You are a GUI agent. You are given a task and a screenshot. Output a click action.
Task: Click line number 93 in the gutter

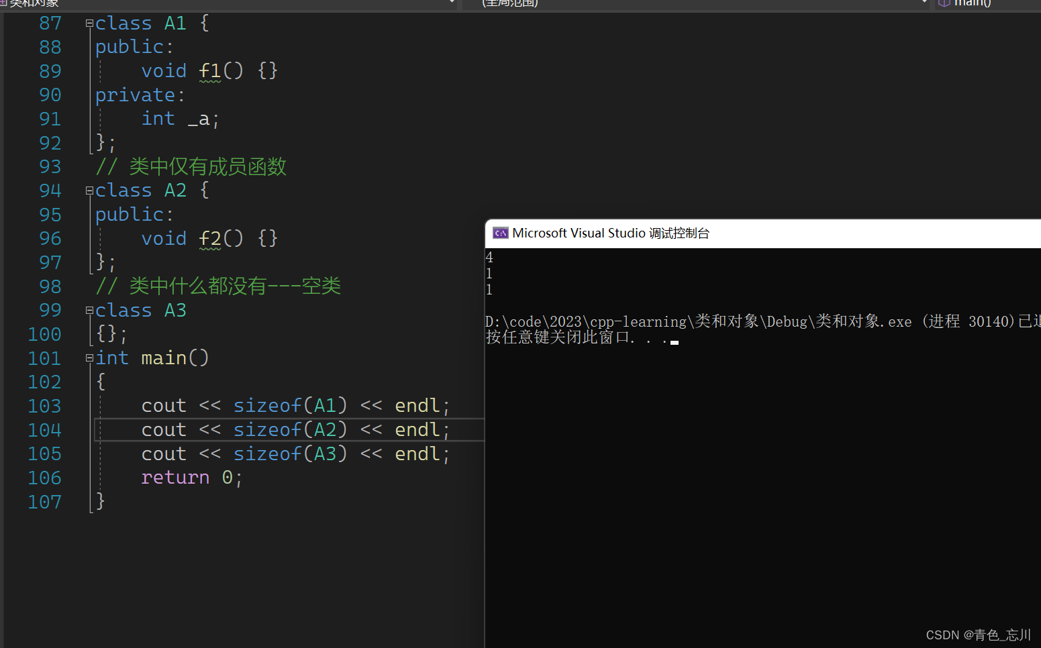tap(50, 167)
